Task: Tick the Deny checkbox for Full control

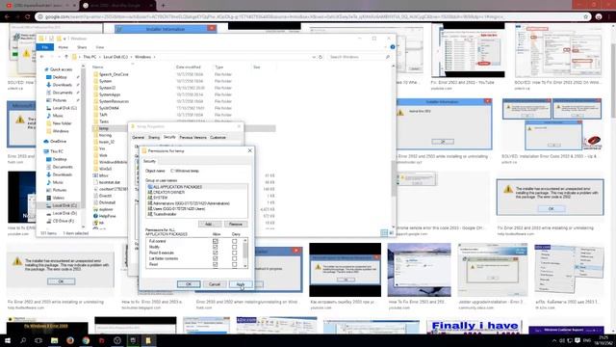Action: [x=235, y=241]
